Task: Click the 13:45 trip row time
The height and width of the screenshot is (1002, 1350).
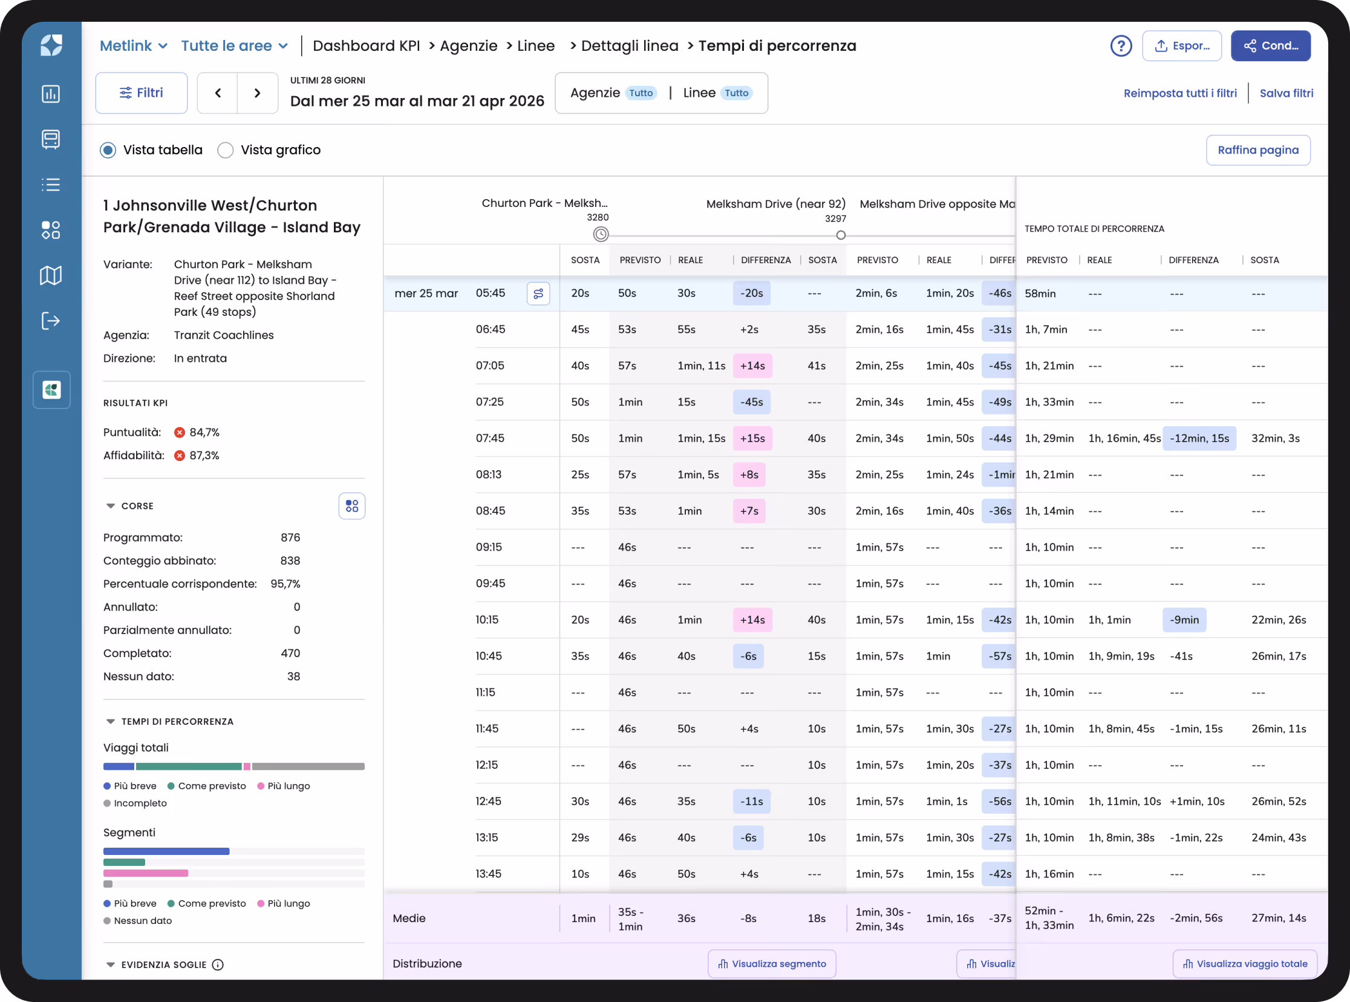Action: coord(488,873)
